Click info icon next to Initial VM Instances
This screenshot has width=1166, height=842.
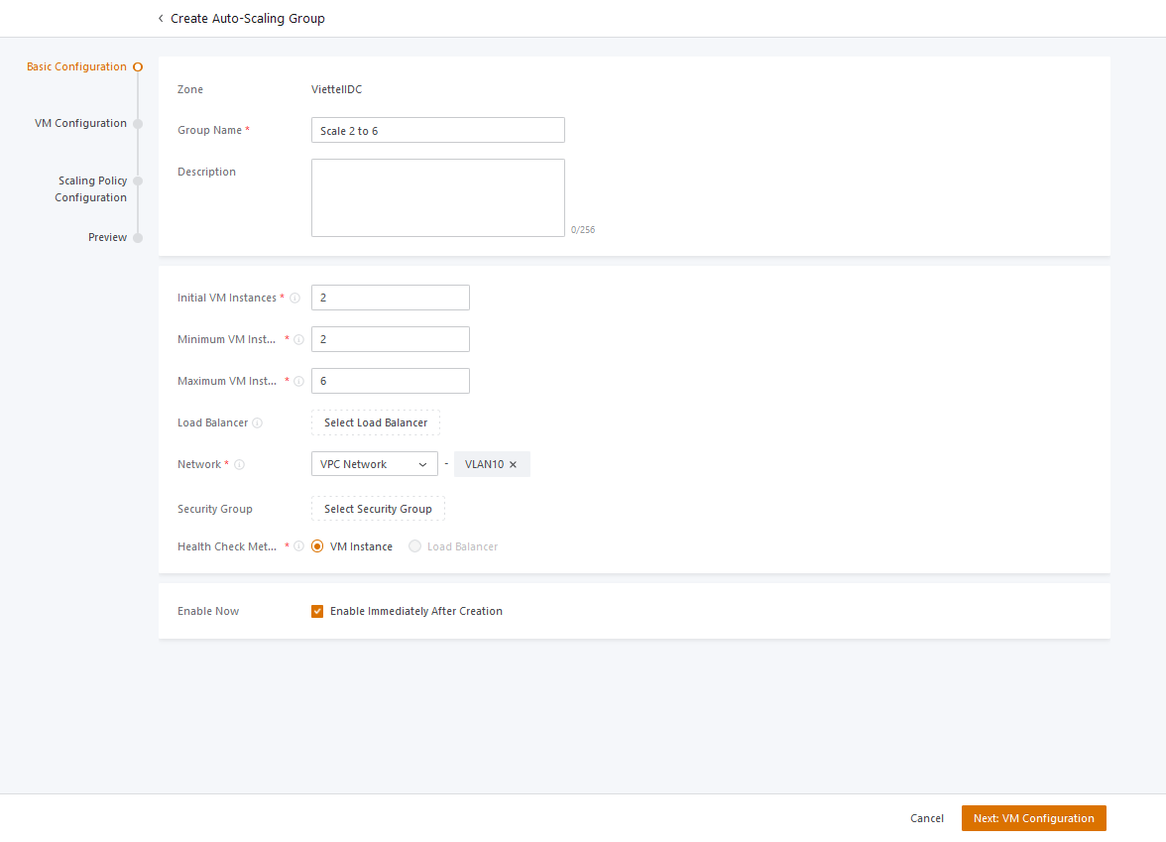click(294, 299)
